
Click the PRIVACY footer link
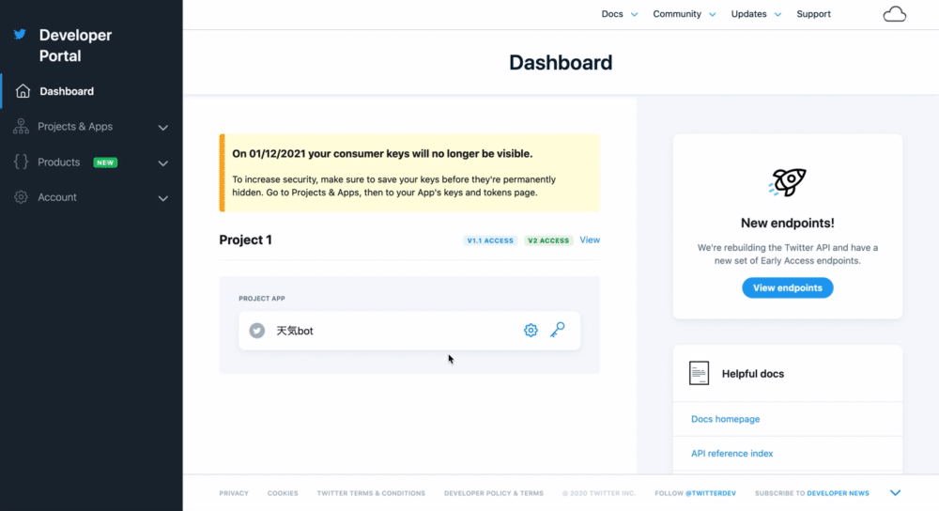point(234,493)
